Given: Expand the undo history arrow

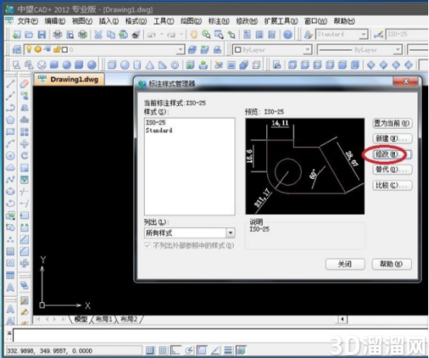Looking at the screenshot, I should coord(161,35).
